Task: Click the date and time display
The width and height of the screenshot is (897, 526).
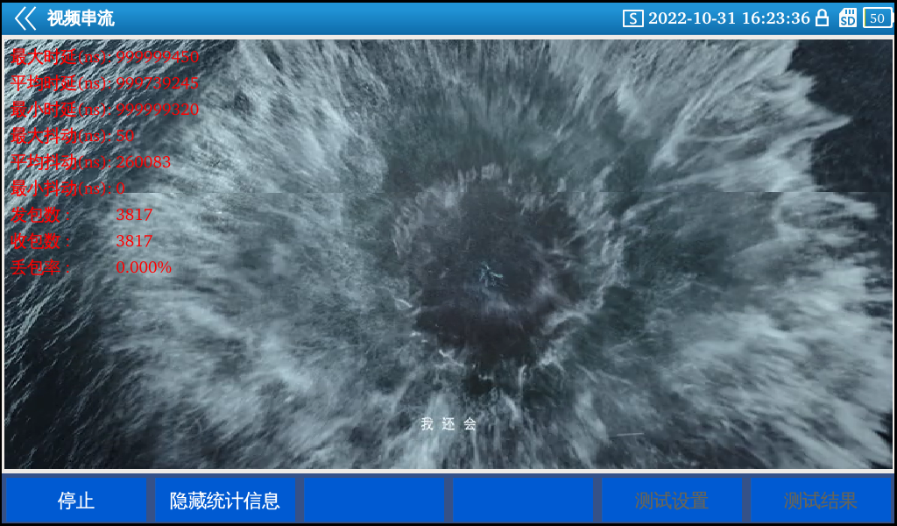Action: (x=729, y=18)
